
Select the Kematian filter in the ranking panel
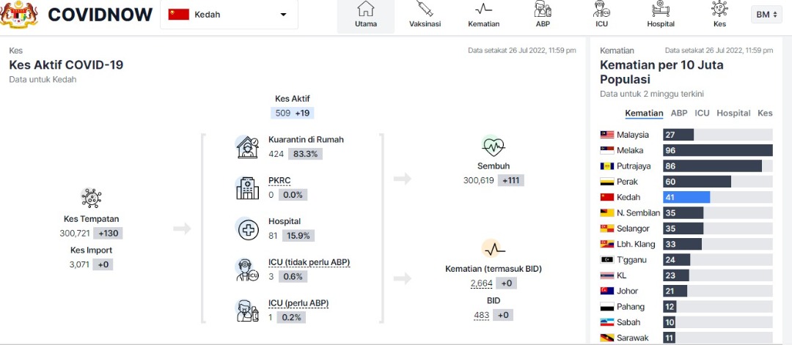point(644,114)
